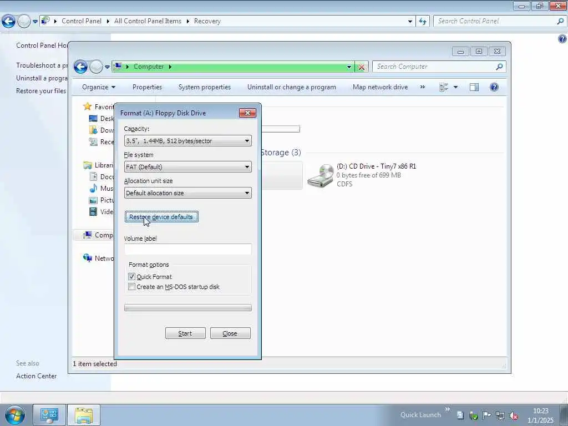Open Control Panel address history dropdown

point(410,22)
